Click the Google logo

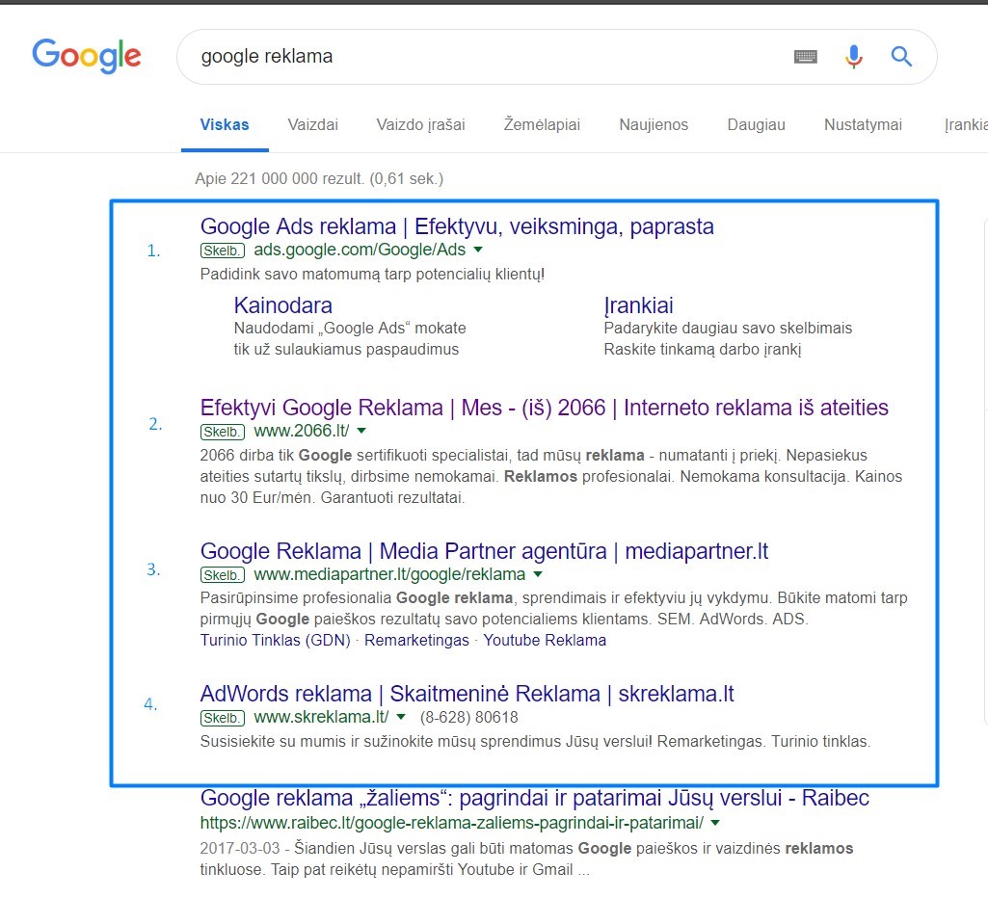pos(87,56)
